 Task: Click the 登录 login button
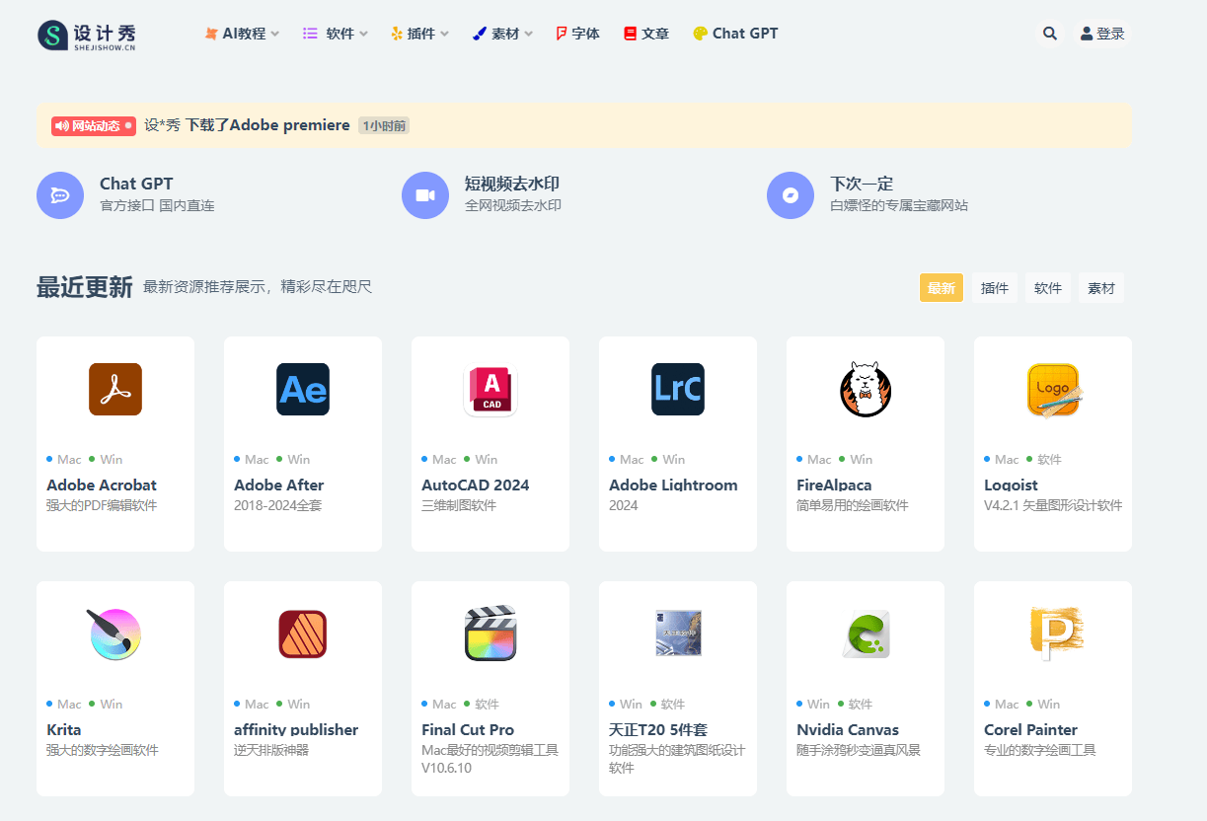[1100, 33]
